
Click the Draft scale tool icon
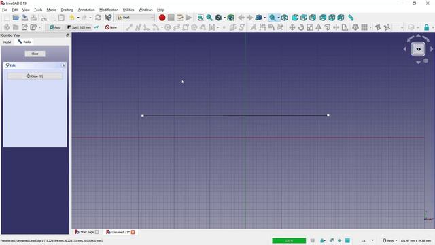point(310,27)
